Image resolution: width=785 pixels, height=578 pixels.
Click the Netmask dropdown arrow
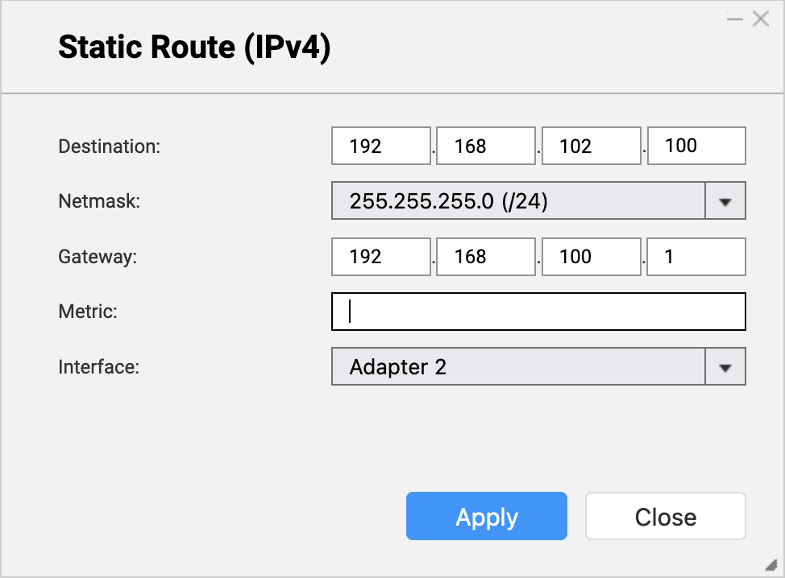(x=725, y=201)
